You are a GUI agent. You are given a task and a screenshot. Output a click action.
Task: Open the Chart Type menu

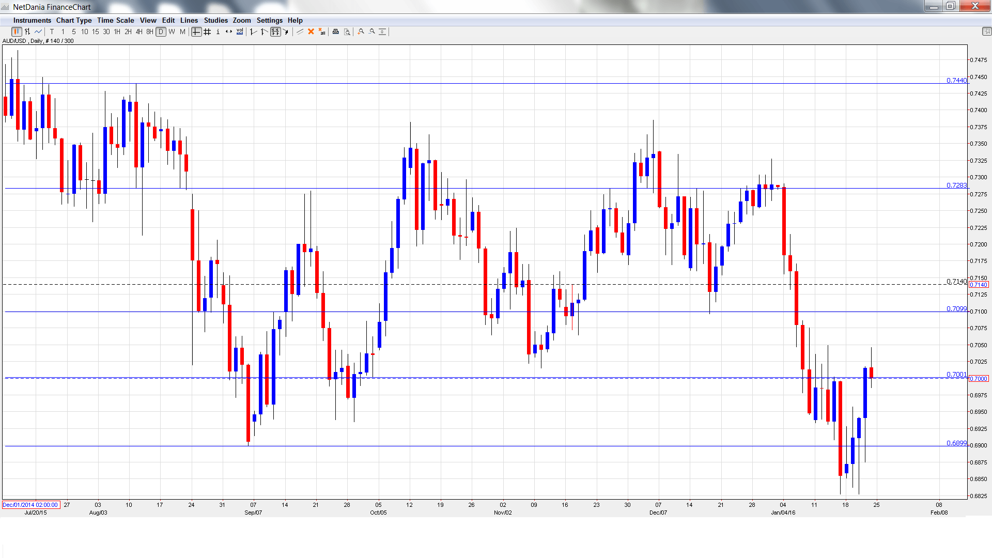pyautogui.click(x=74, y=20)
